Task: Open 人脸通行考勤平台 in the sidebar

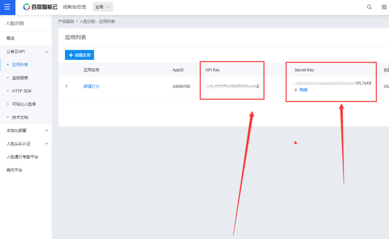Action: tap(22, 157)
